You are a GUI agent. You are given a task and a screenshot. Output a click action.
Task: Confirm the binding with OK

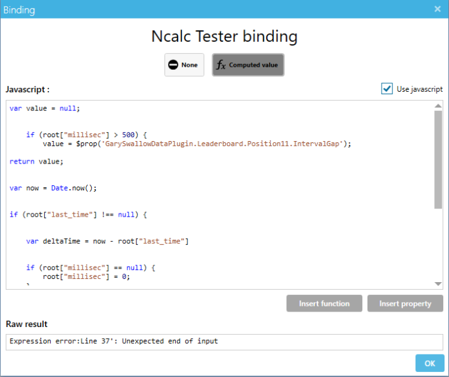click(x=429, y=364)
